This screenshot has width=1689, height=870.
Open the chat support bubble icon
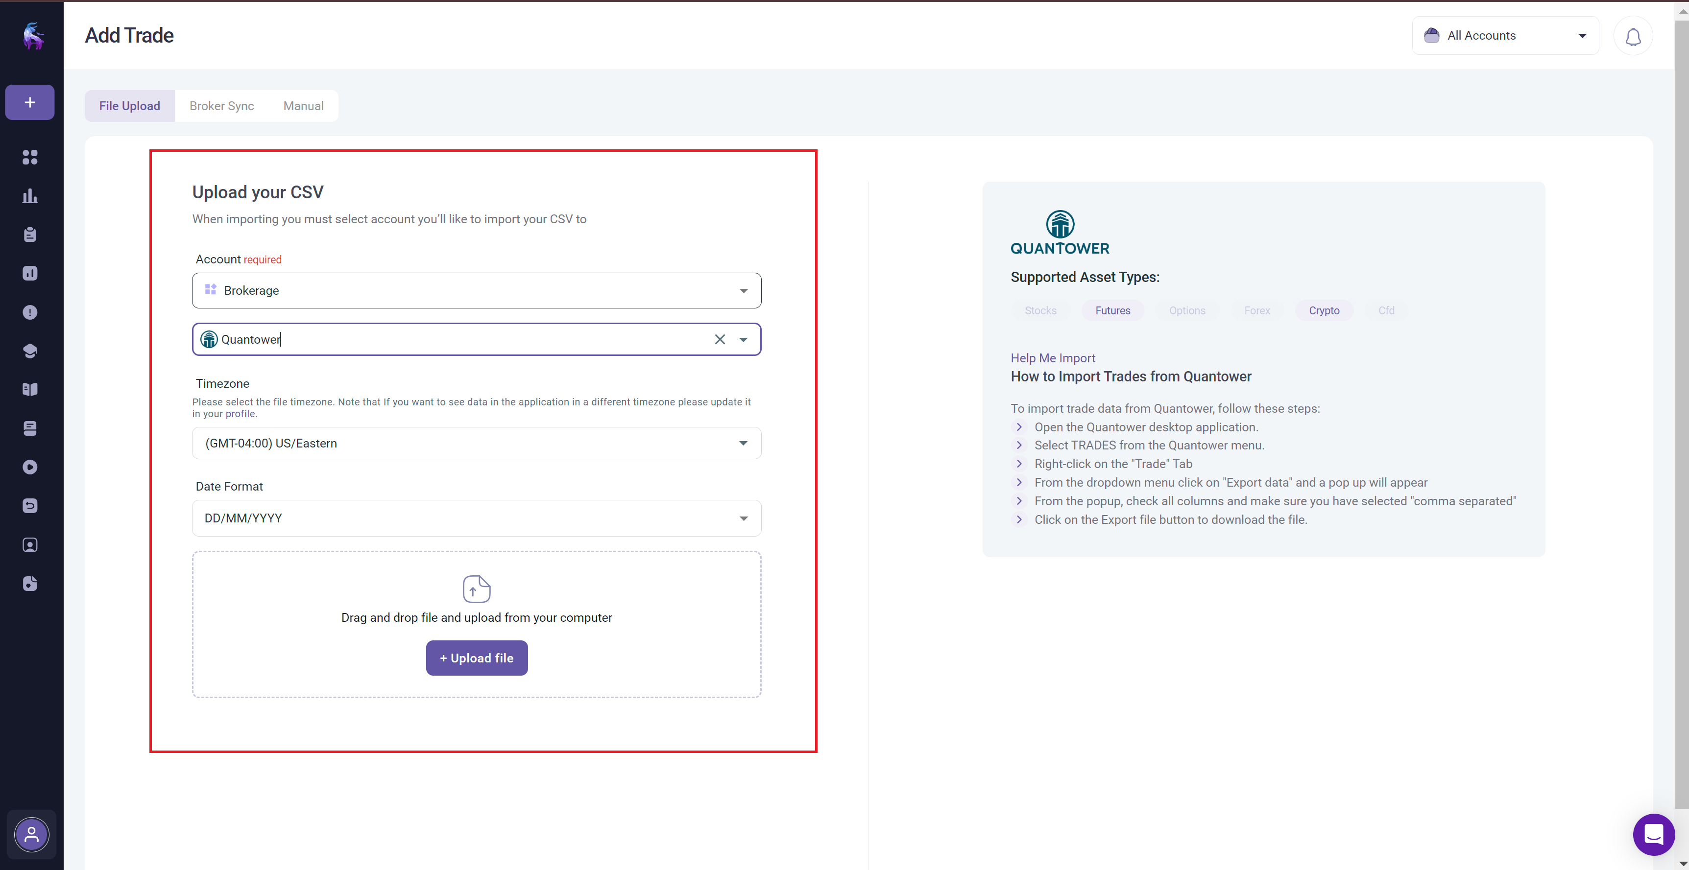pyautogui.click(x=1653, y=834)
